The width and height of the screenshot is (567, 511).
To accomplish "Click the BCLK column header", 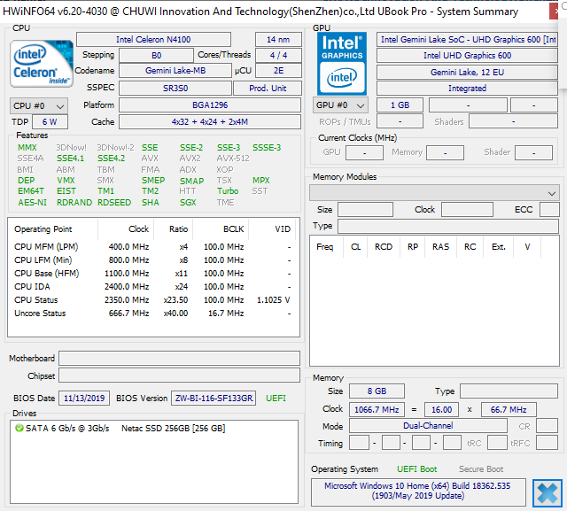I will pyautogui.click(x=233, y=229).
